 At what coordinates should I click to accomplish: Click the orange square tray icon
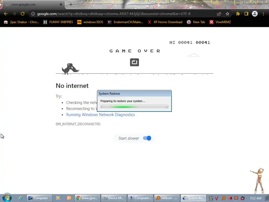point(236,198)
